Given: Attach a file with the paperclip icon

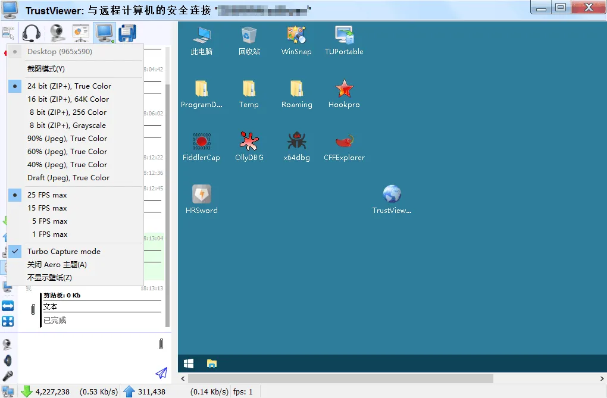Looking at the screenshot, I should coord(160,344).
